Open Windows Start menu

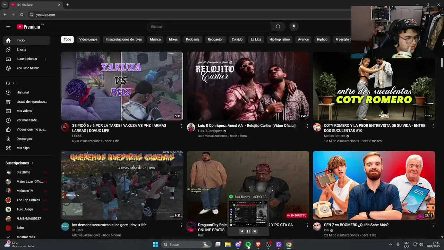[x=155, y=244]
